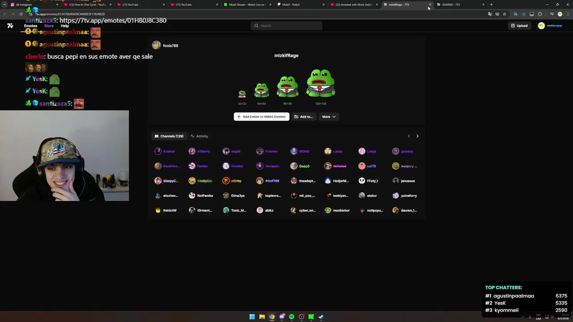Open emote owner foola788 profile
Viewport: 573px width, 322px height.
[x=165, y=45]
